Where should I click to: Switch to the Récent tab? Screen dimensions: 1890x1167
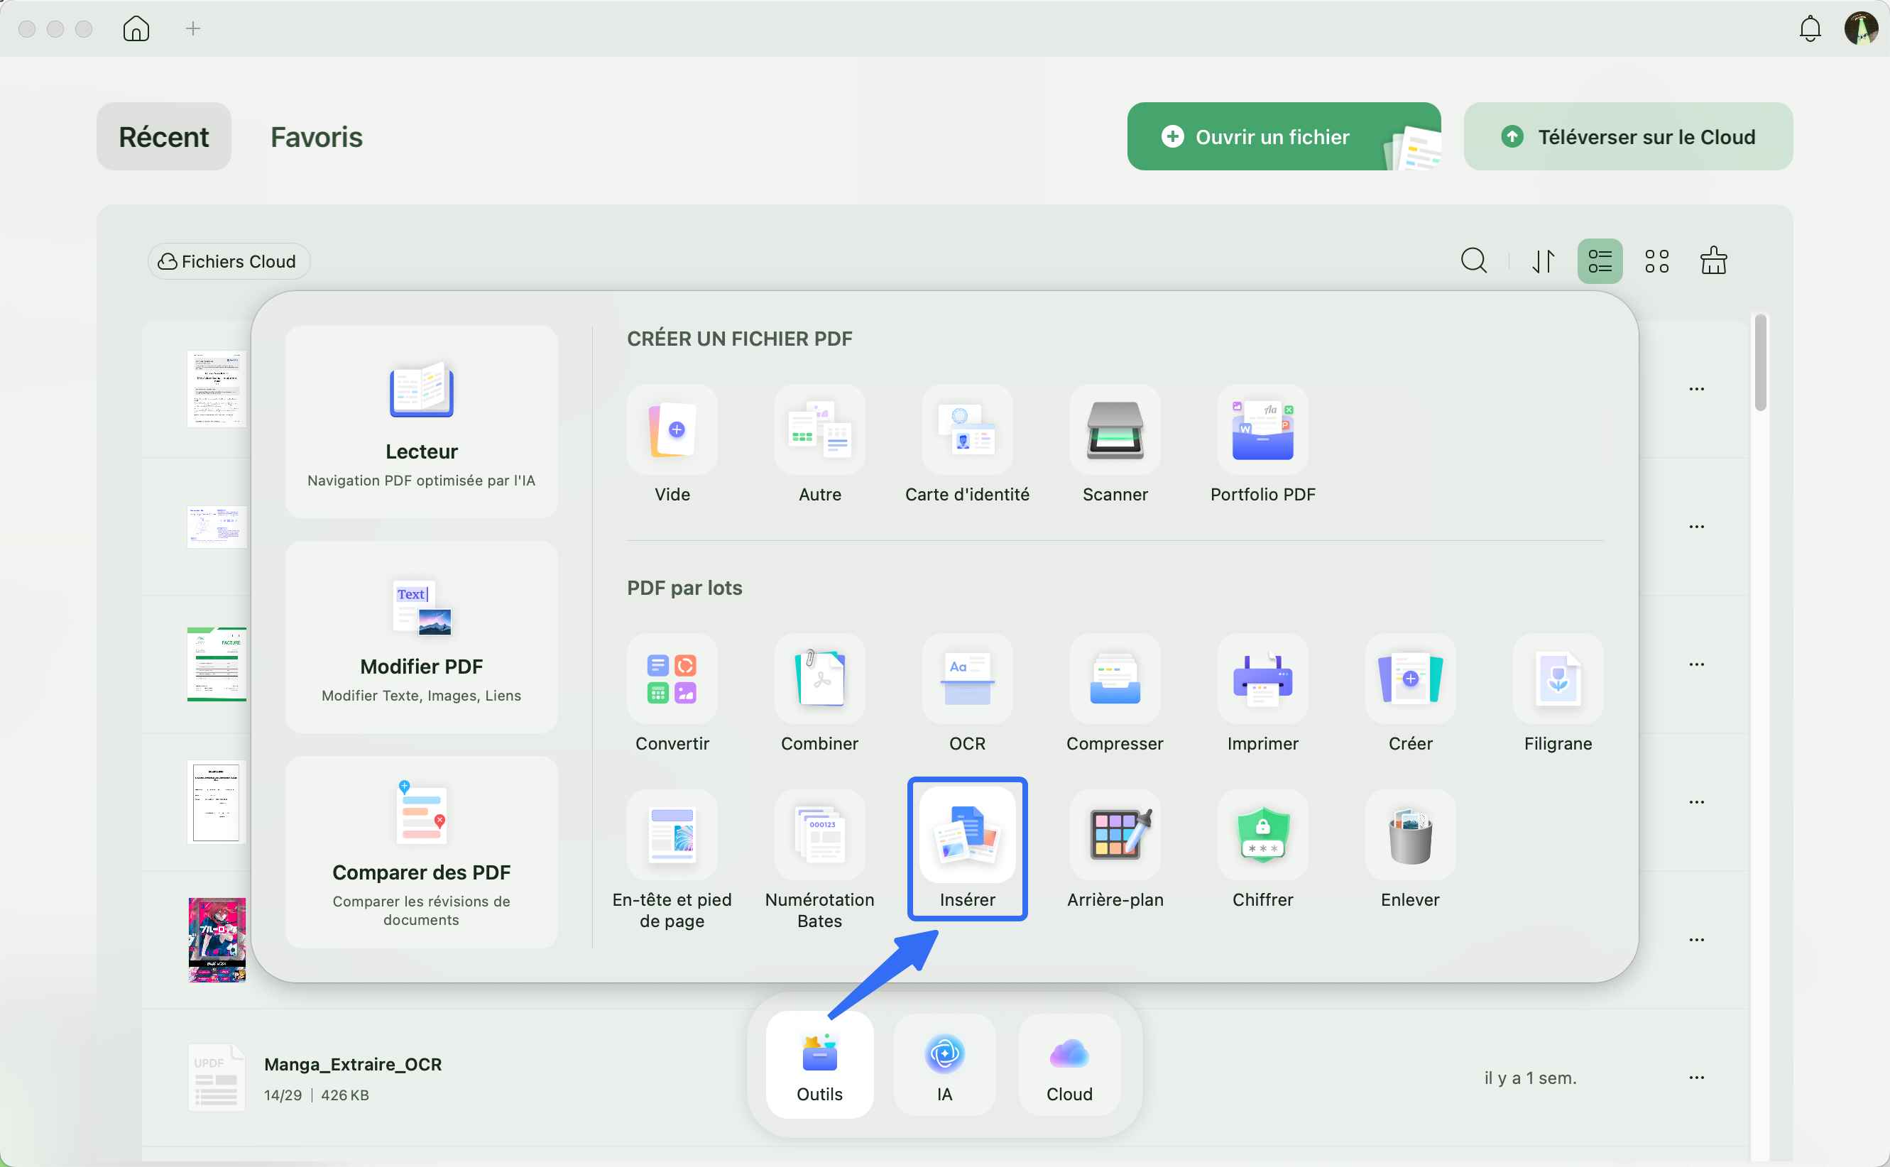tap(163, 136)
